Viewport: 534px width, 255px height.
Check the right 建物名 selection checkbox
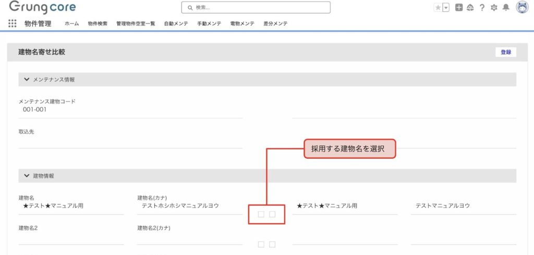272,214
